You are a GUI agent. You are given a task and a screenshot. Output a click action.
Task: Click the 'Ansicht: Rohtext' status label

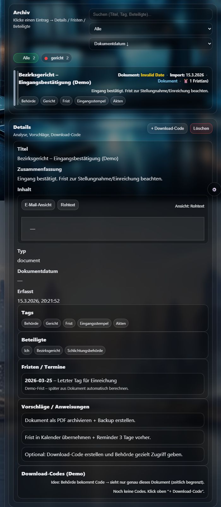(190, 206)
